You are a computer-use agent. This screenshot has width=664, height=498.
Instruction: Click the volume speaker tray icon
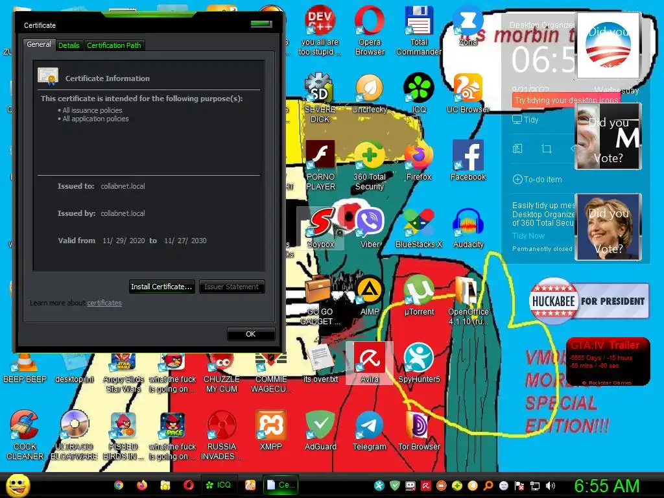coord(550,486)
